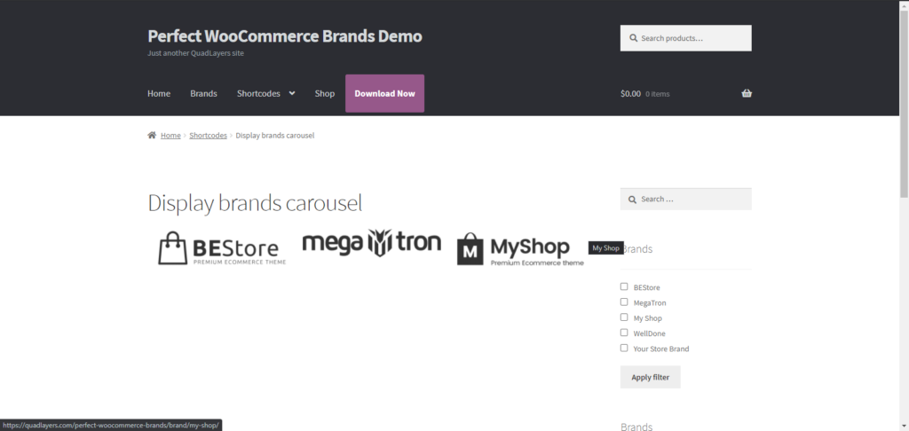The height and width of the screenshot is (431, 909).
Task: Click the Apply filter button
Action: pos(651,377)
